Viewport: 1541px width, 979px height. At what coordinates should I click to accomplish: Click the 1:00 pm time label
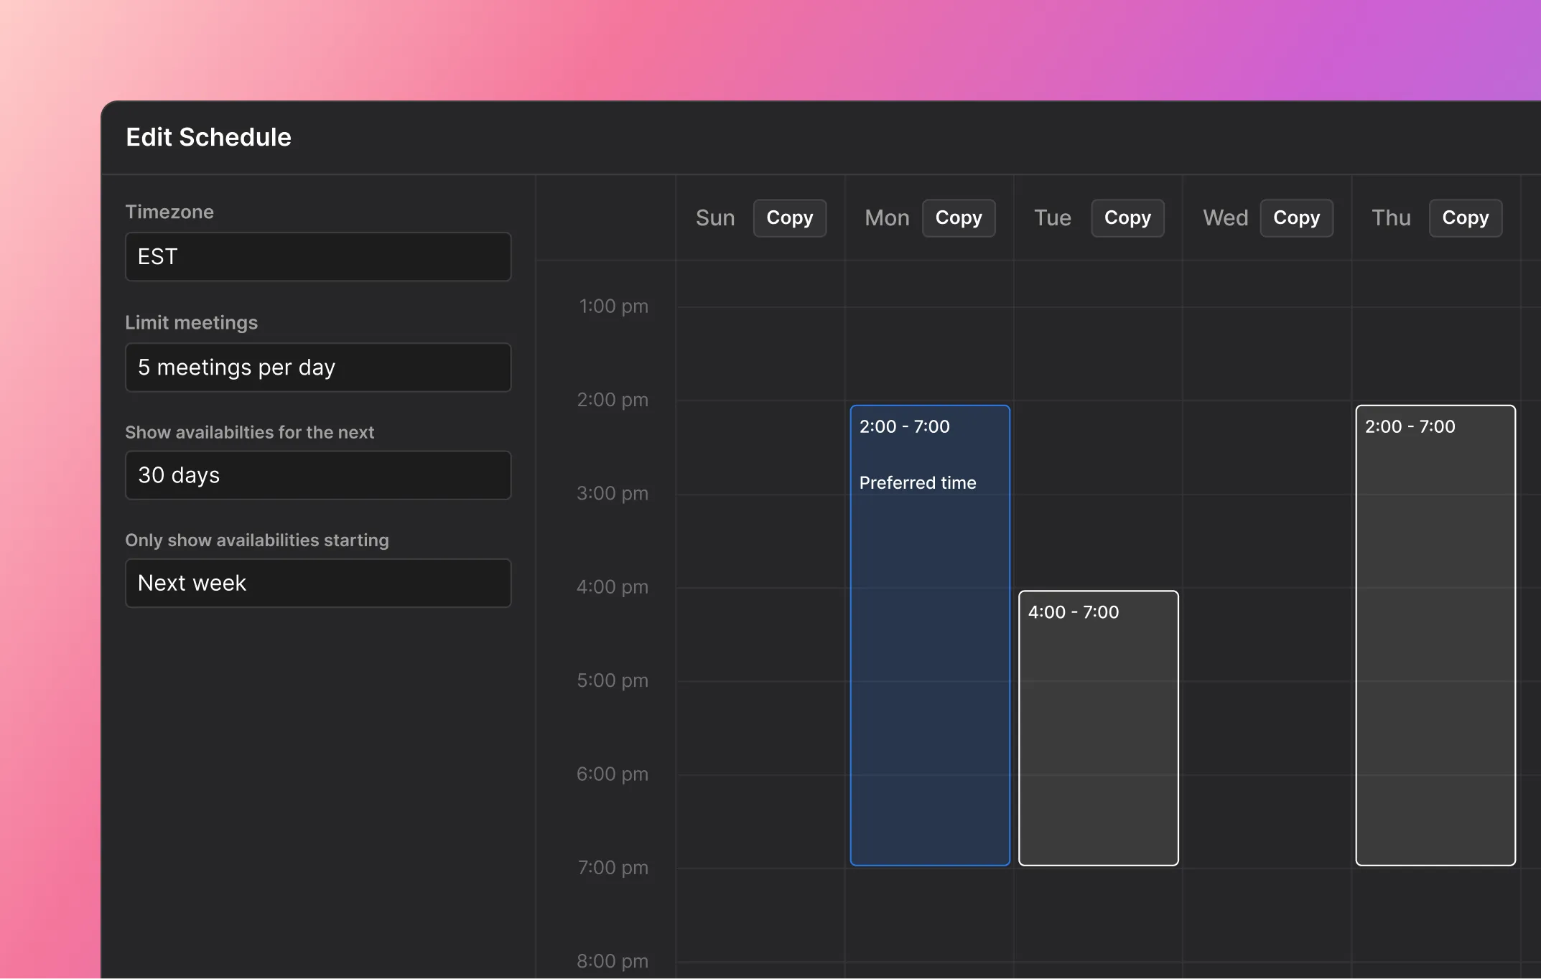613,306
